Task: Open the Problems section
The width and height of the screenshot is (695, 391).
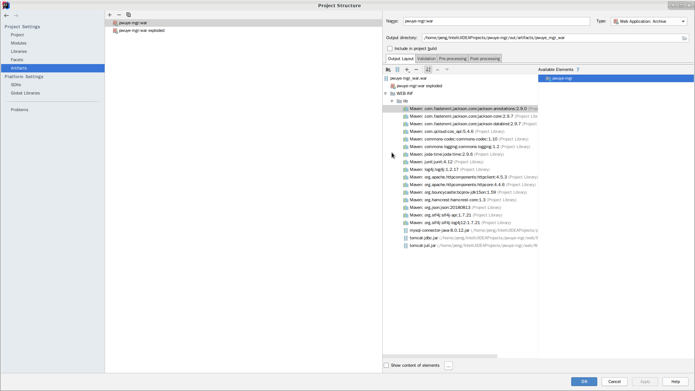Action: (x=20, y=110)
